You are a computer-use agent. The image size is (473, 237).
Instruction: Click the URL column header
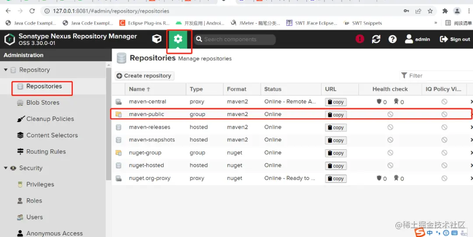(x=340, y=89)
